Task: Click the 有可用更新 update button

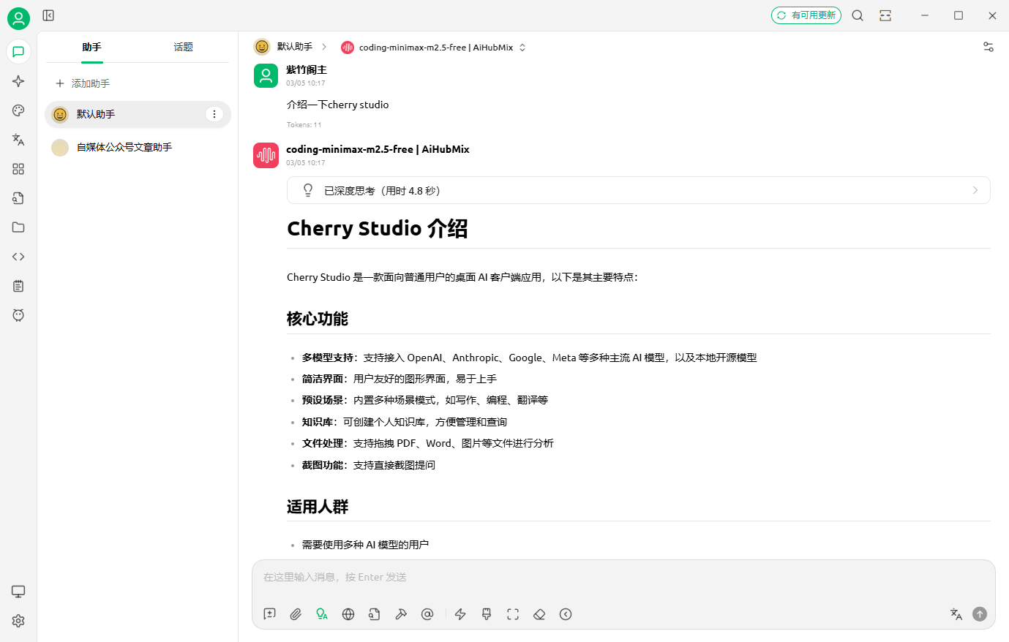Action: click(806, 15)
